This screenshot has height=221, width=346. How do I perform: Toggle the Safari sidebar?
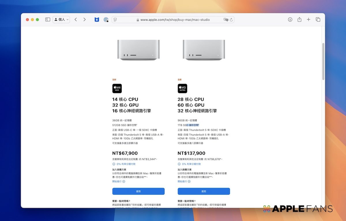click(x=48, y=20)
